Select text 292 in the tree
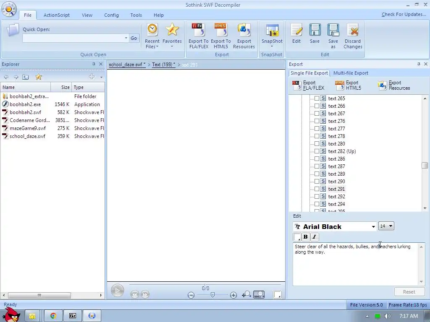Image resolution: width=430 pixels, height=322 pixels. [x=336, y=197]
